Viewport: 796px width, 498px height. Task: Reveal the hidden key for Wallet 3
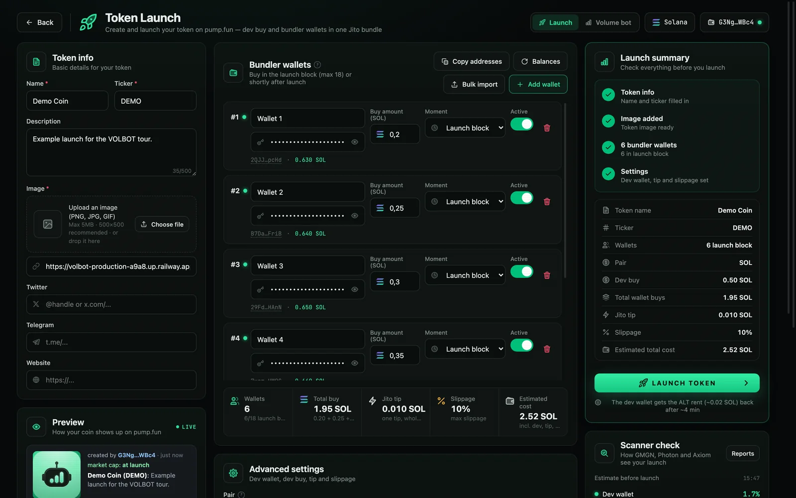point(355,289)
